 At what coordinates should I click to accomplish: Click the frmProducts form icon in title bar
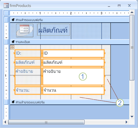point(6,5)
